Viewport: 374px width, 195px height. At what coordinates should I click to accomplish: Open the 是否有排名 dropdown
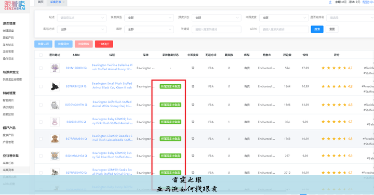pos(350,18)
